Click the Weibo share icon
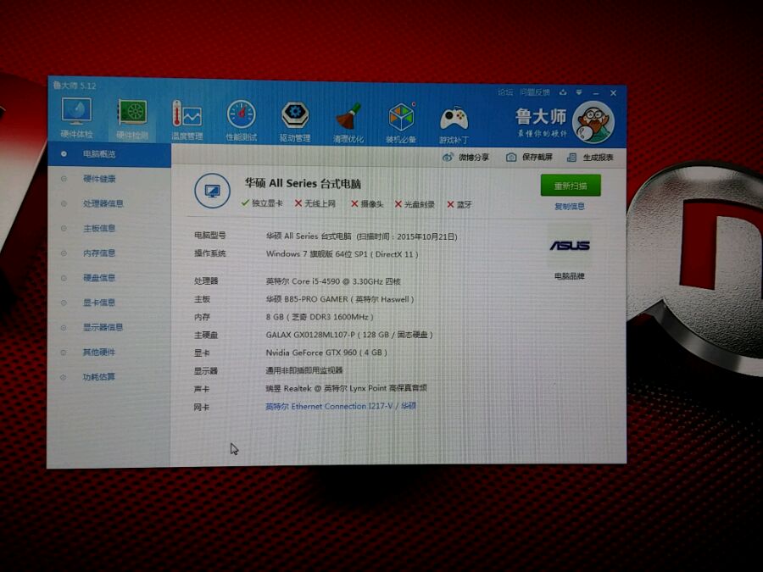Viewport: 763px width, 572px height. tap(448, 157)
